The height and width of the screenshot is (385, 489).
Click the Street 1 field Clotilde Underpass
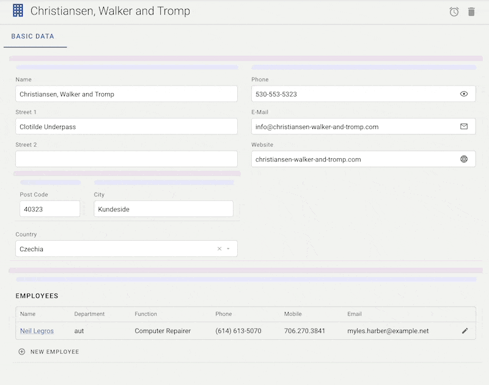click(x=126, y=127)
